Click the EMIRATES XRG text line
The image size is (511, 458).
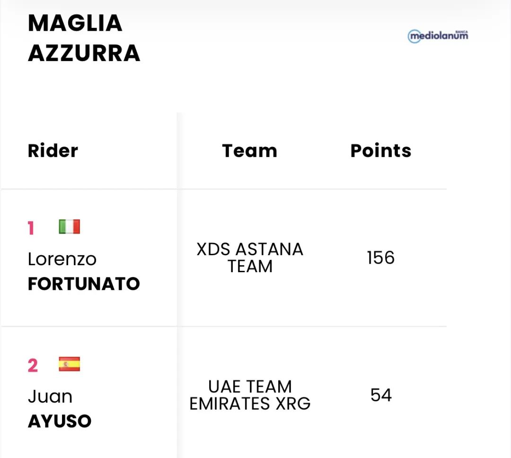(x=250, y=404)
